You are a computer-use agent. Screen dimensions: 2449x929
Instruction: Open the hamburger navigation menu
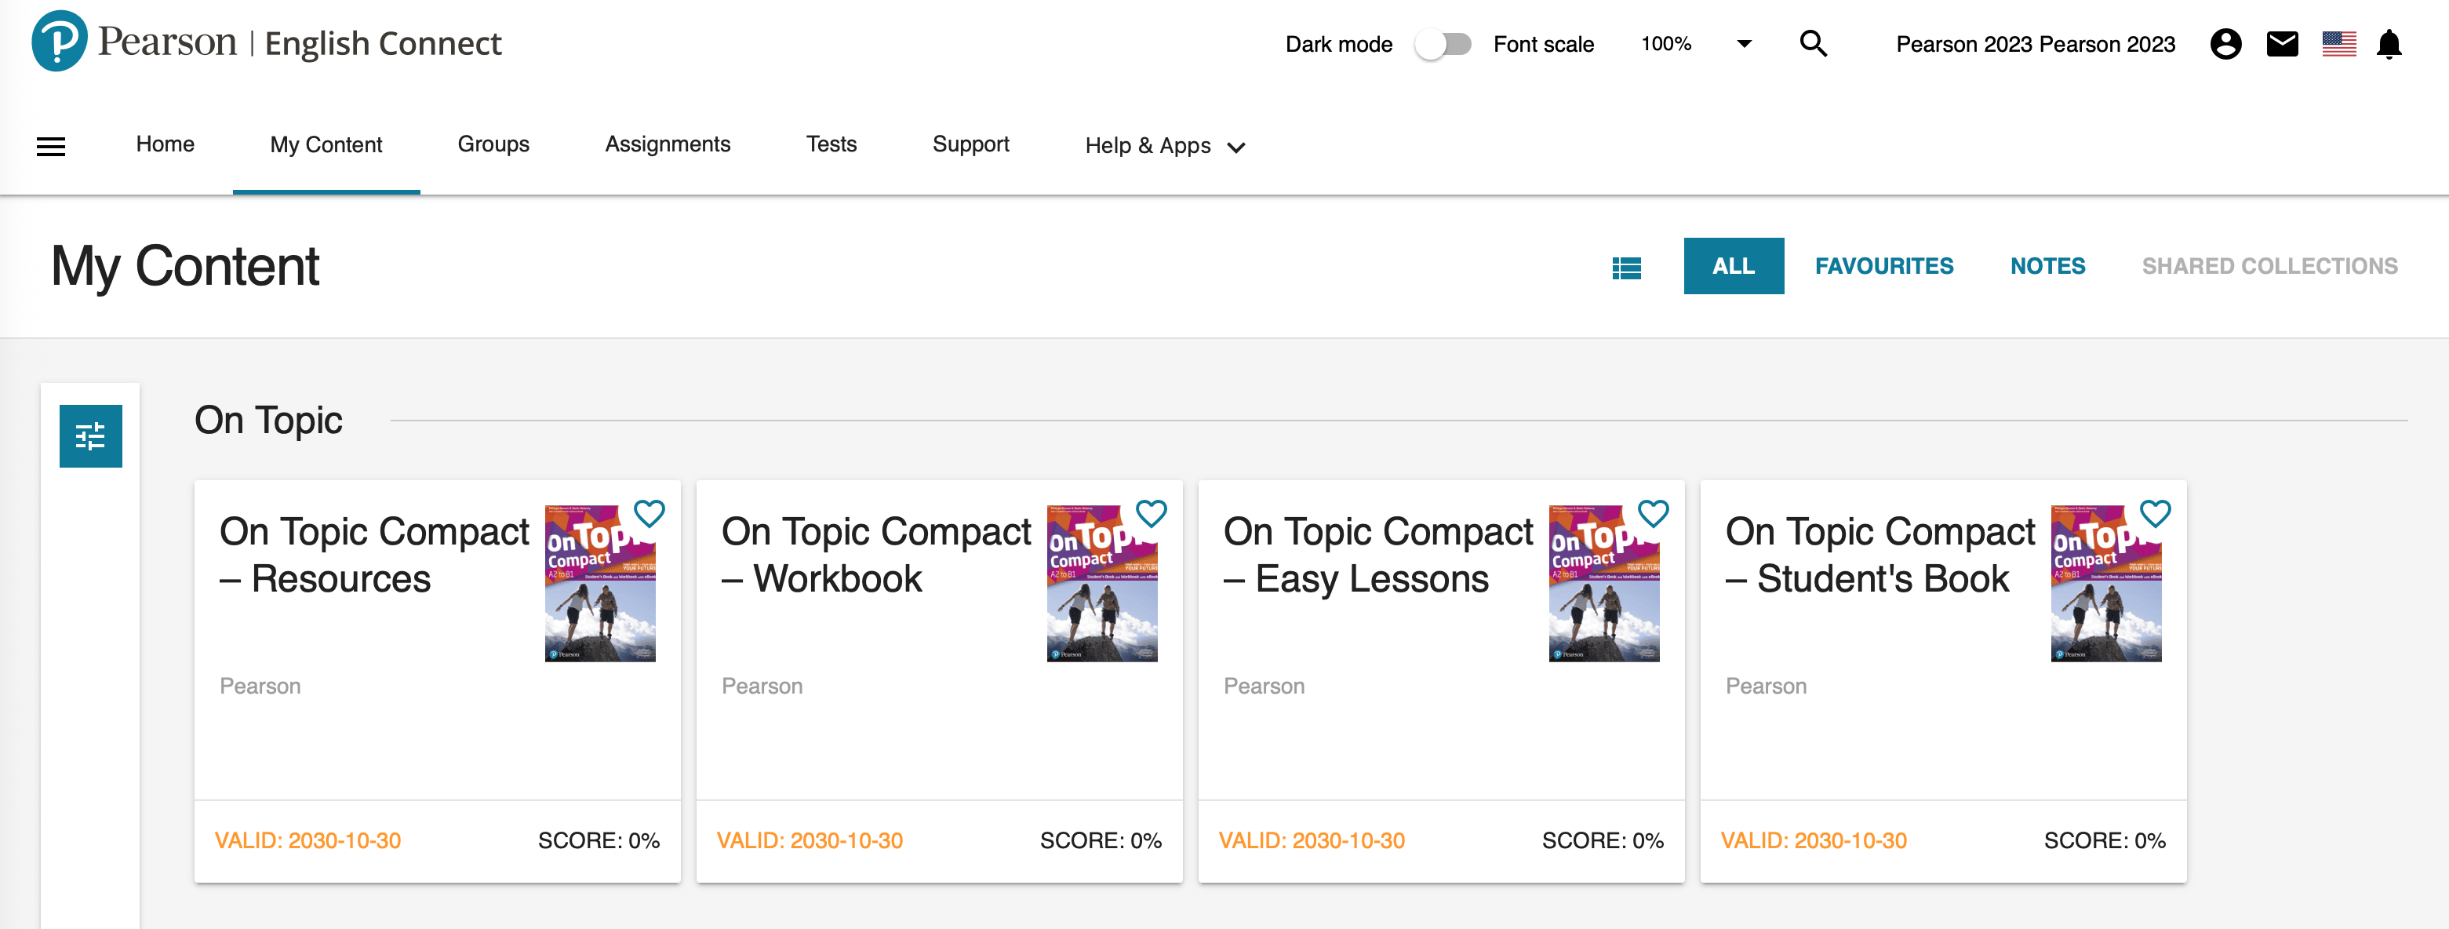coord(50,145)
